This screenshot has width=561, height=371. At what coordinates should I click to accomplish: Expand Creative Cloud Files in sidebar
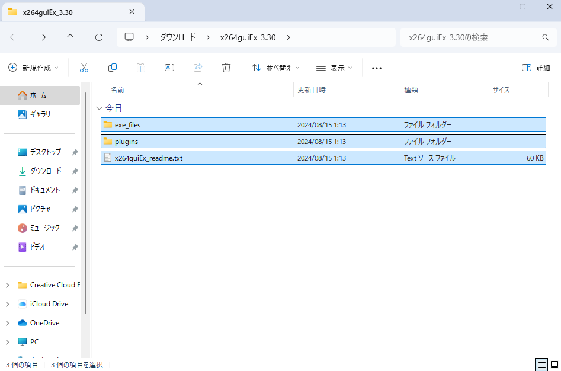coord(8,285)
